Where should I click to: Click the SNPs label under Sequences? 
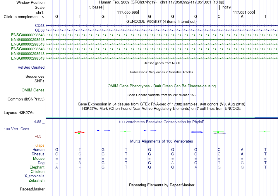(x=40, y=81)
